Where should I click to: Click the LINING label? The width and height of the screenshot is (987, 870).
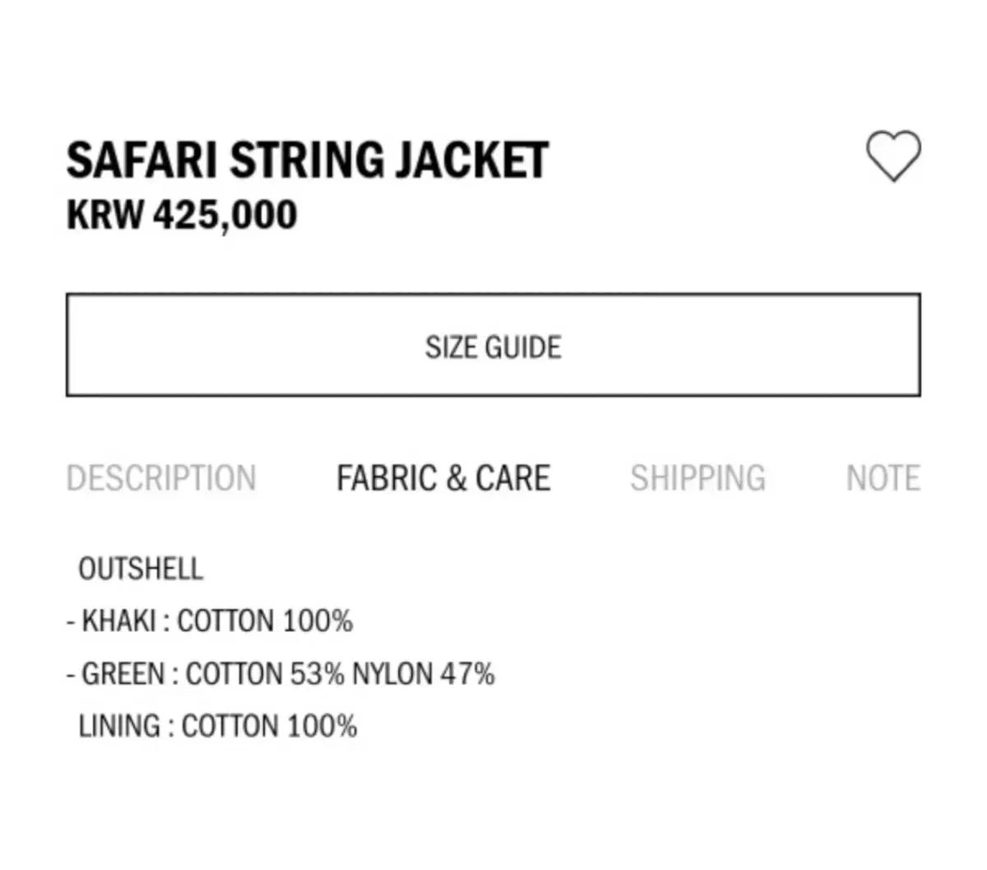click(x=120, y=727)
